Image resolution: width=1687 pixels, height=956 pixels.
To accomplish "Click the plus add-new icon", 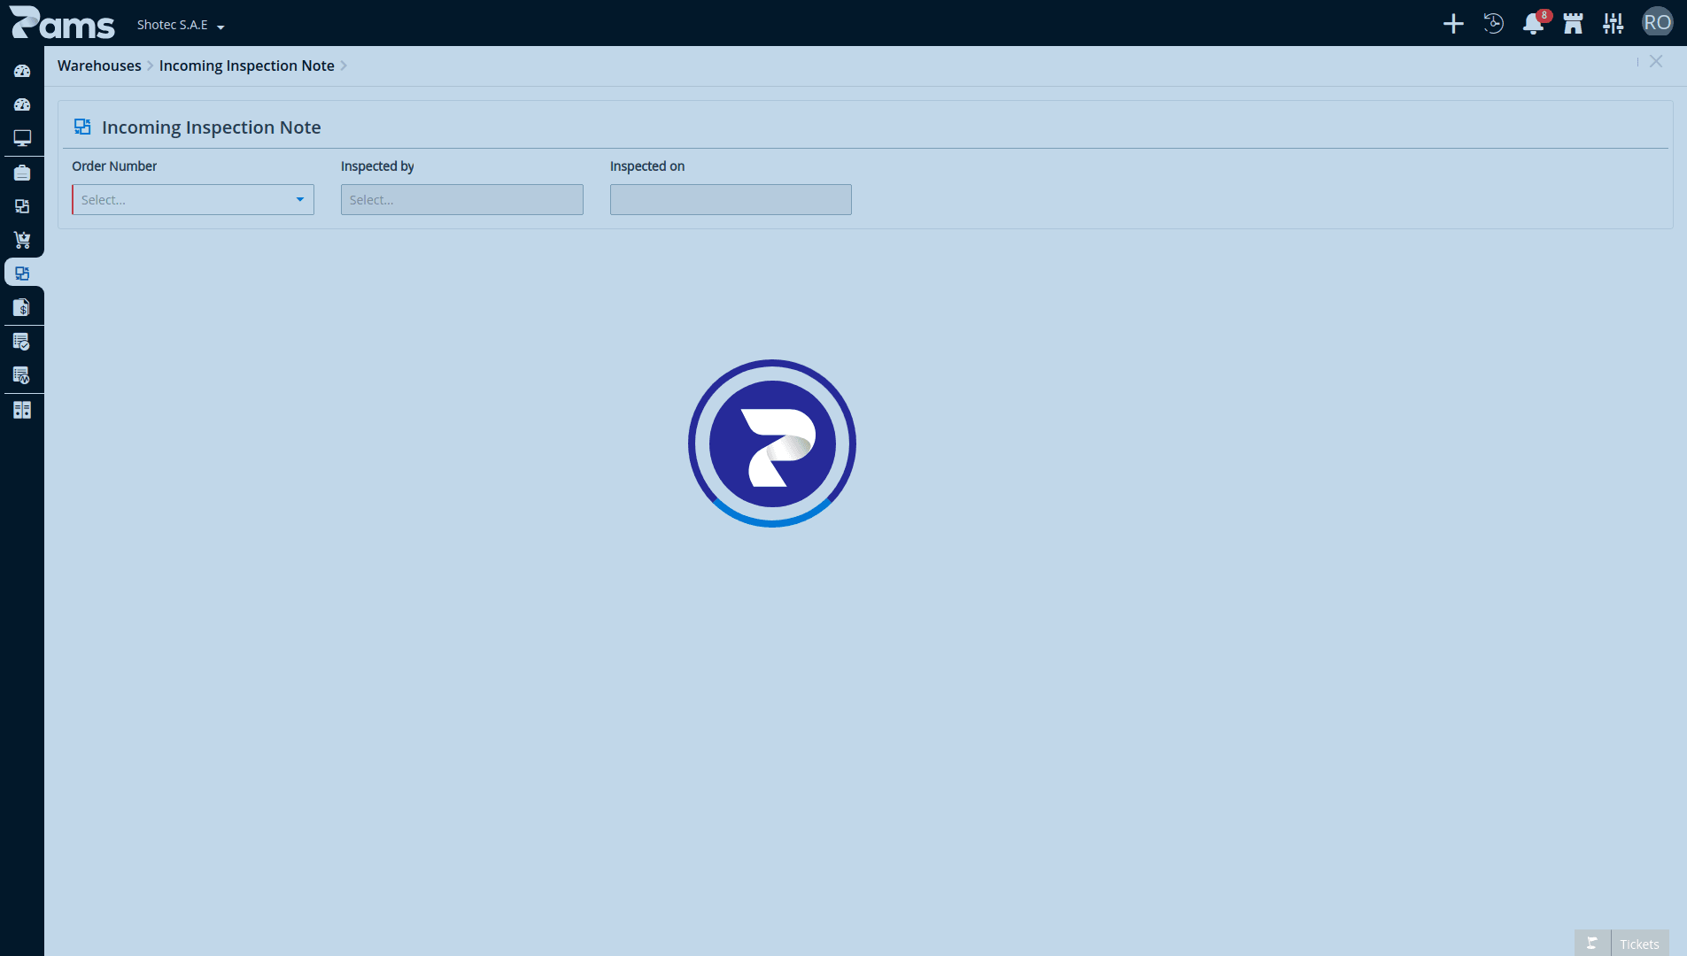I will (x=1453, y=24).
